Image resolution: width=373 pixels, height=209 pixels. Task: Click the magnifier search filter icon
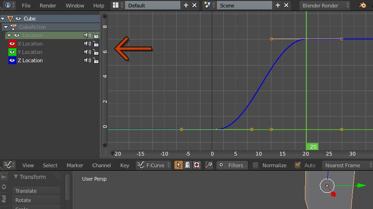point(209,165)
